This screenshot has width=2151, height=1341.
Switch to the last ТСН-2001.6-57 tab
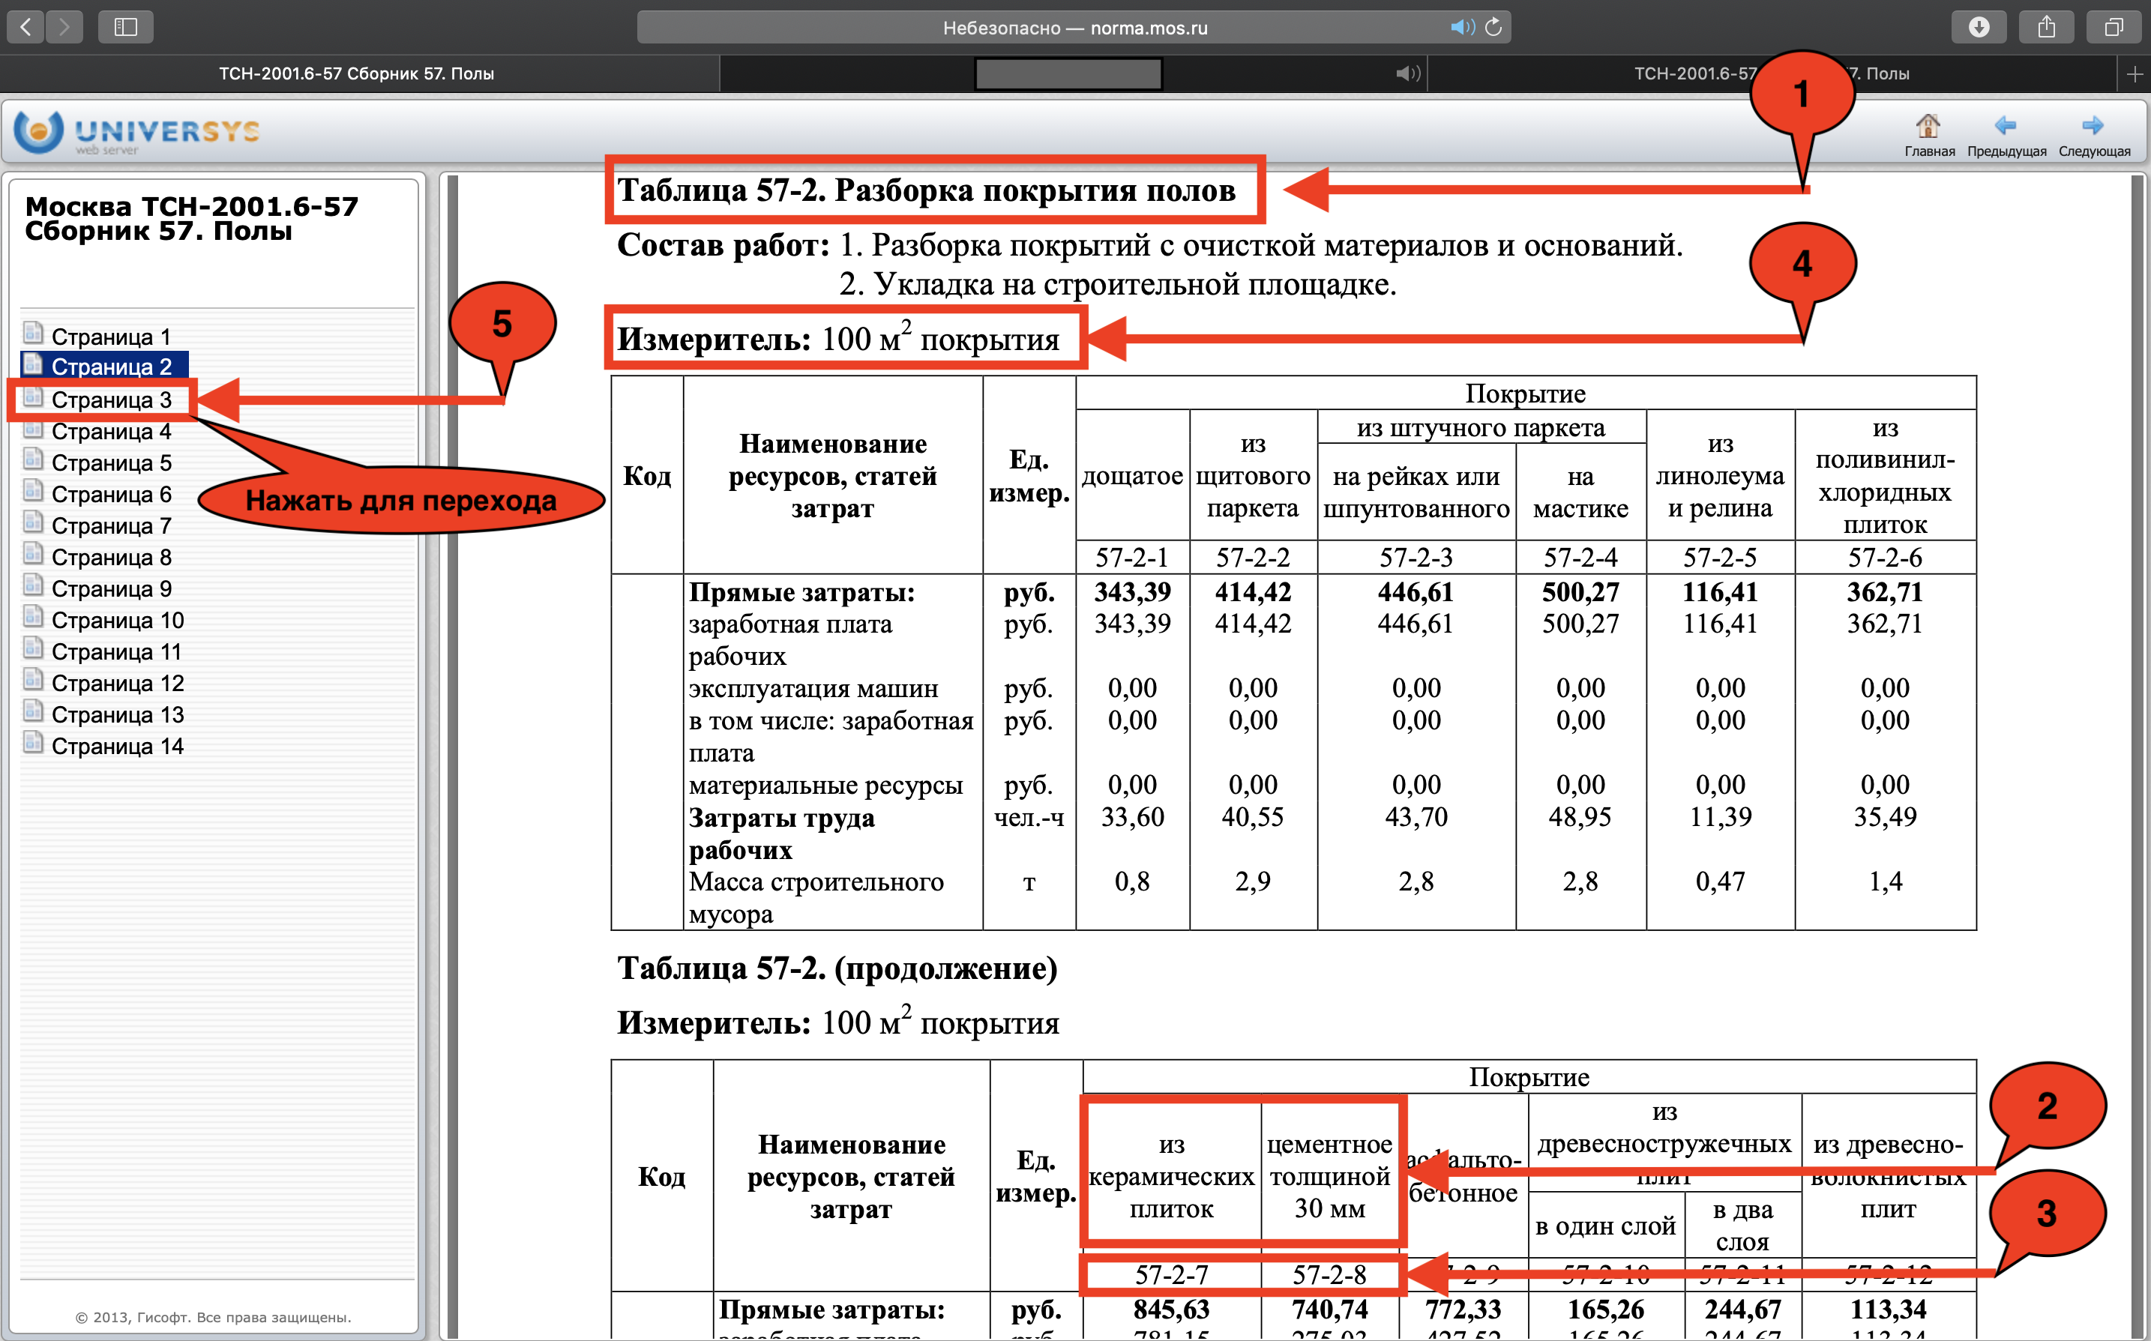click(1772, 73)
